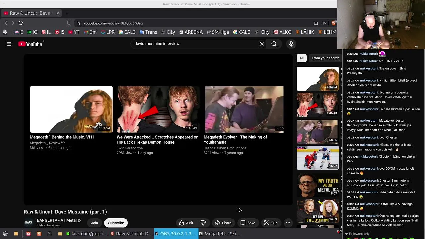Subscribe to BANGERTV - All Metal

116,223
